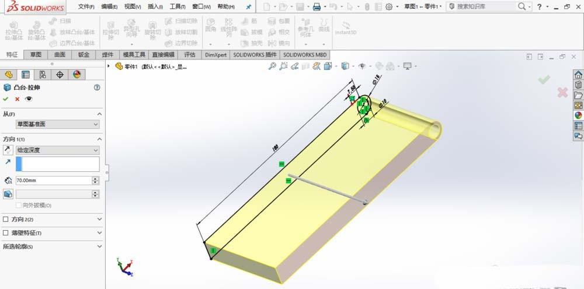Viewport: 584px width, 289px height.
Task: Switch to the 评估 ribbon tab
Action: pos(190,55)
